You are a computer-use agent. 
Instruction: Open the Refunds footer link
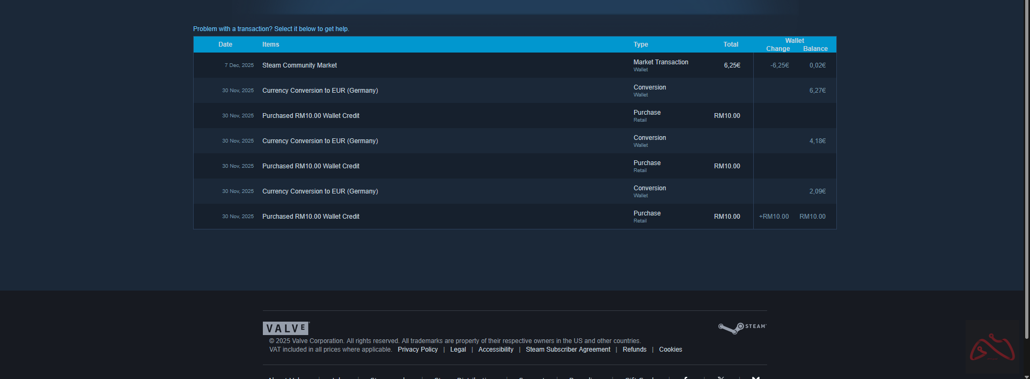634,350
